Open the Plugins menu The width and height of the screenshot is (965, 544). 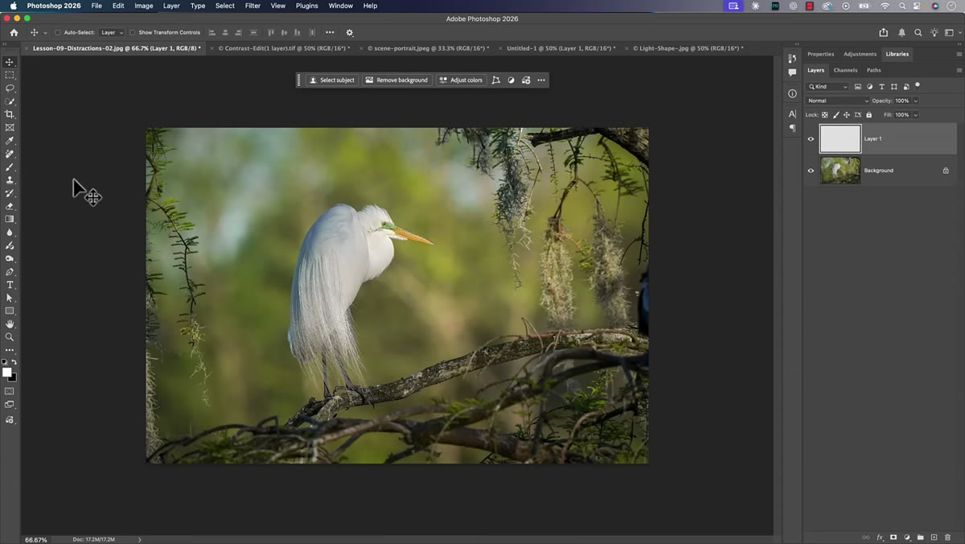(x=306, y=6)
